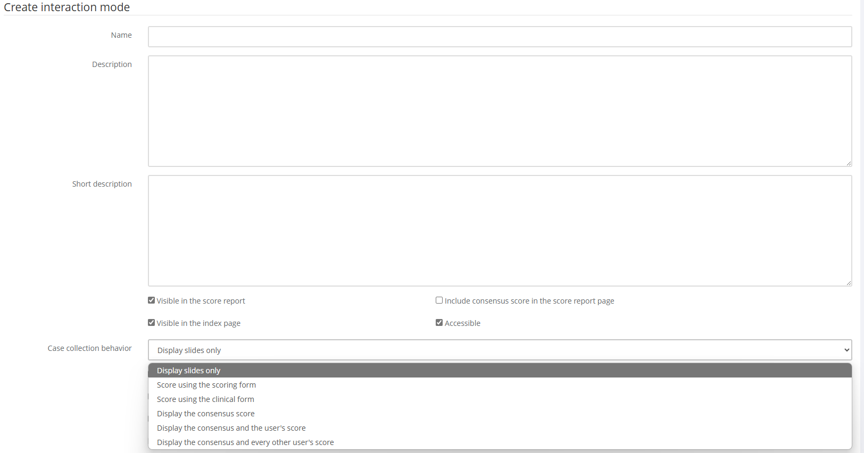Select Display the consensus score option
The image size is (864, 453).
(206, 414)
